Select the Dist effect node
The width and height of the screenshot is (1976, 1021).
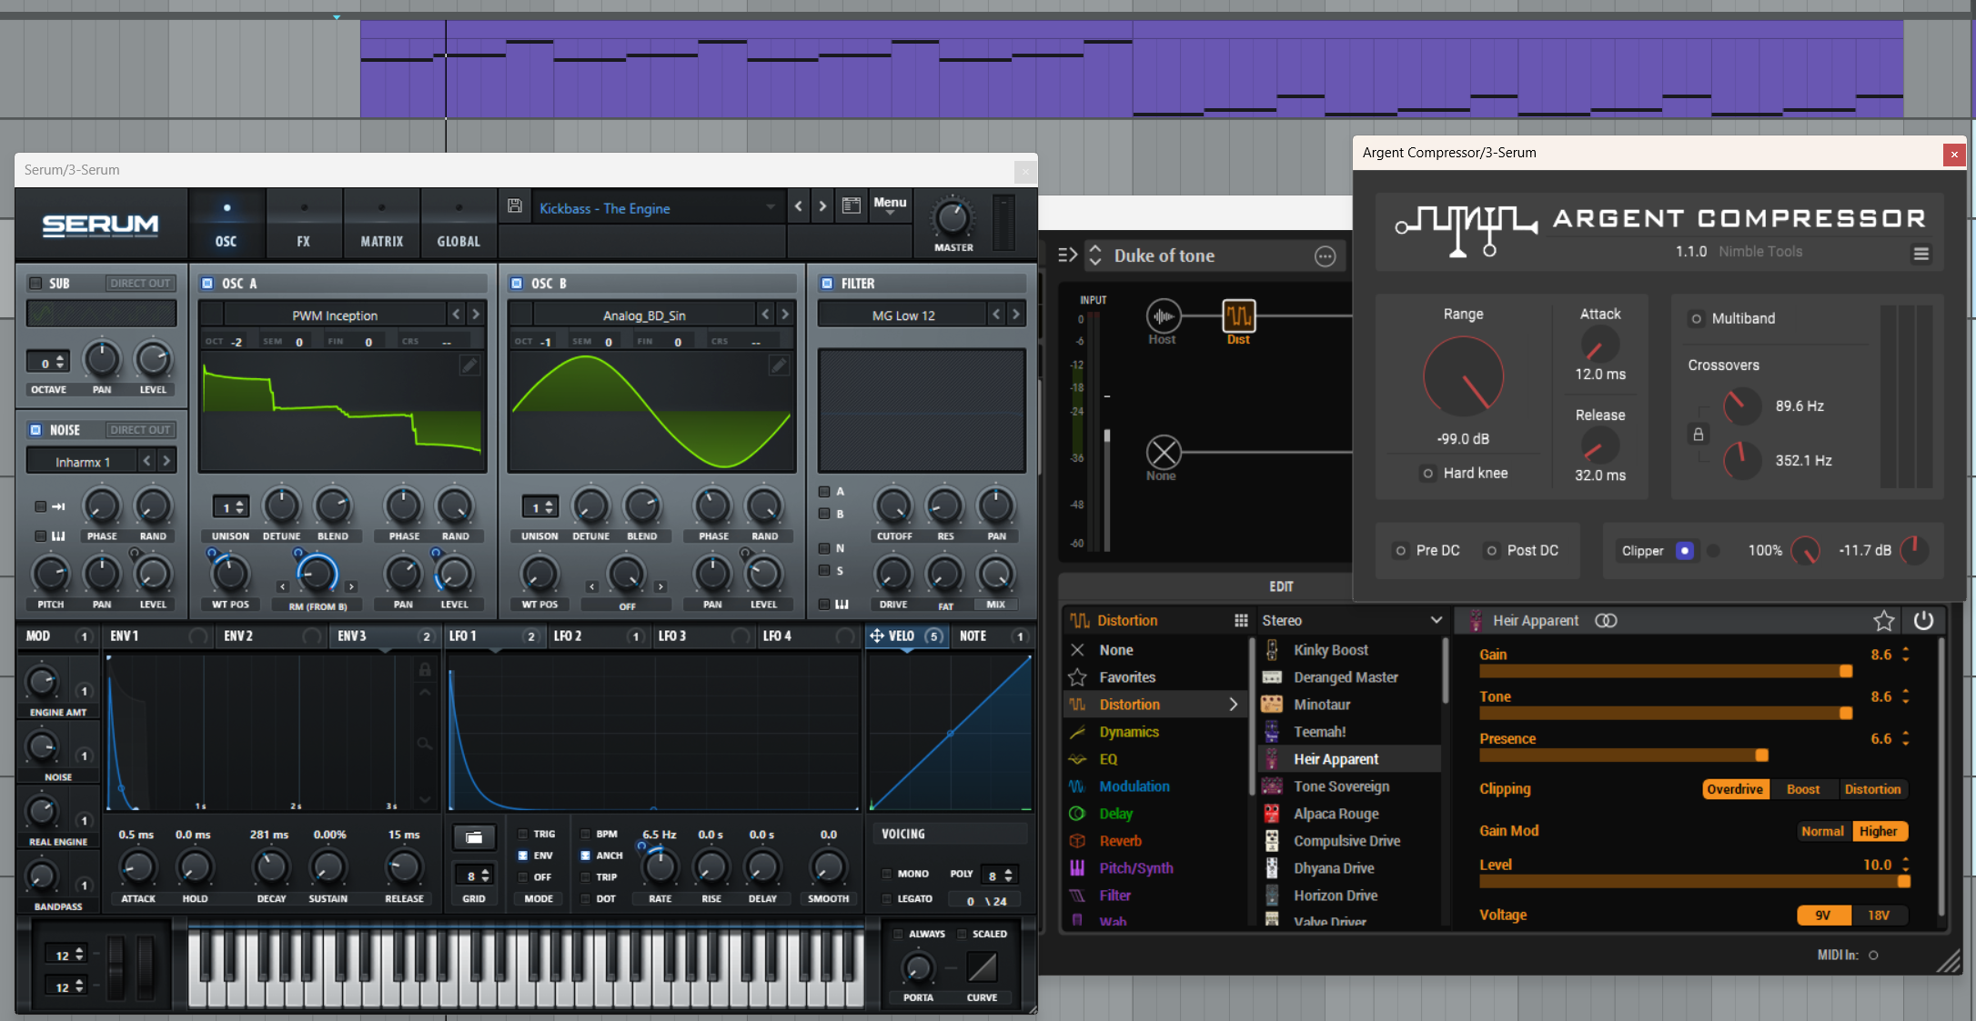coord(1238,316)
